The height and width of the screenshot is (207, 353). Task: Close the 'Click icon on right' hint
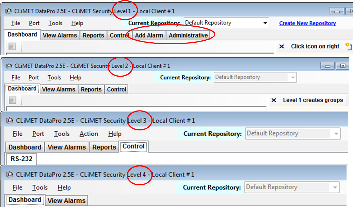pyautogui.click(x=281, y=47)
